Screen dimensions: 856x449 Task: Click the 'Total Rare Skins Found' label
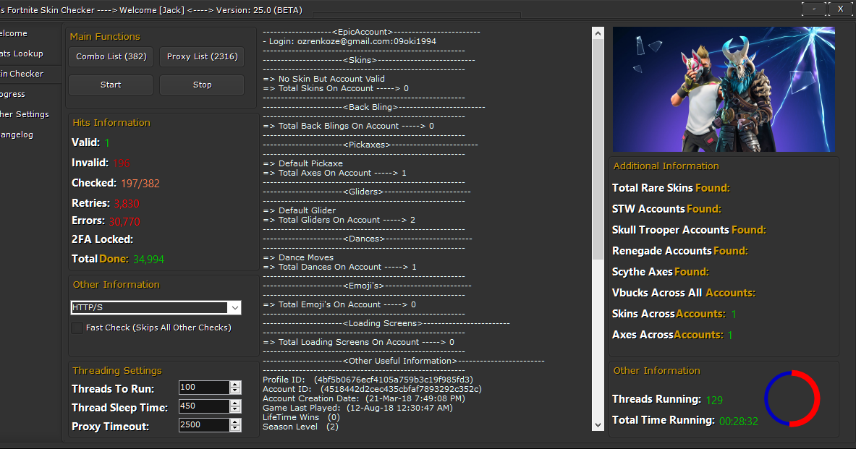tap(671, 188)
